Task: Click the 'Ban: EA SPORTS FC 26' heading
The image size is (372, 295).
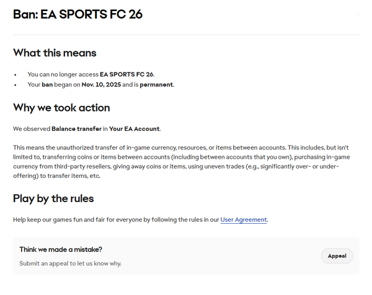Action: [77, 14]
